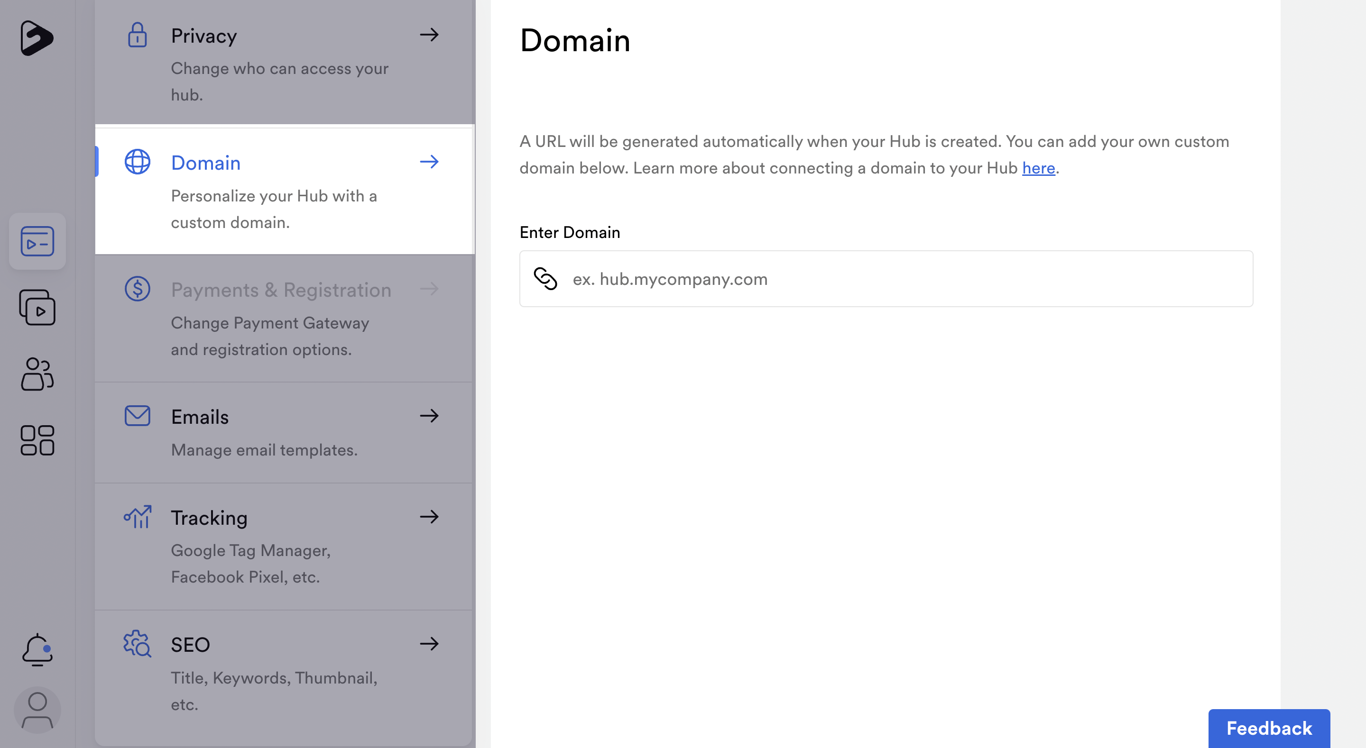The height and width of the screenshot is (748, 1366).
Task: Select the Domain menu item
Action: click(x=284, y=191)
